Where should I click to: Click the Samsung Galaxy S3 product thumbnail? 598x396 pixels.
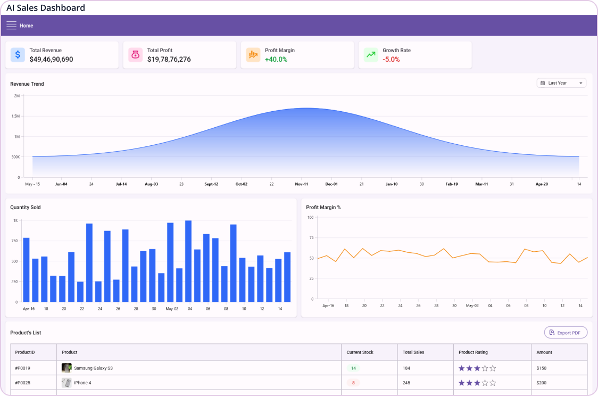coord(67,368)
